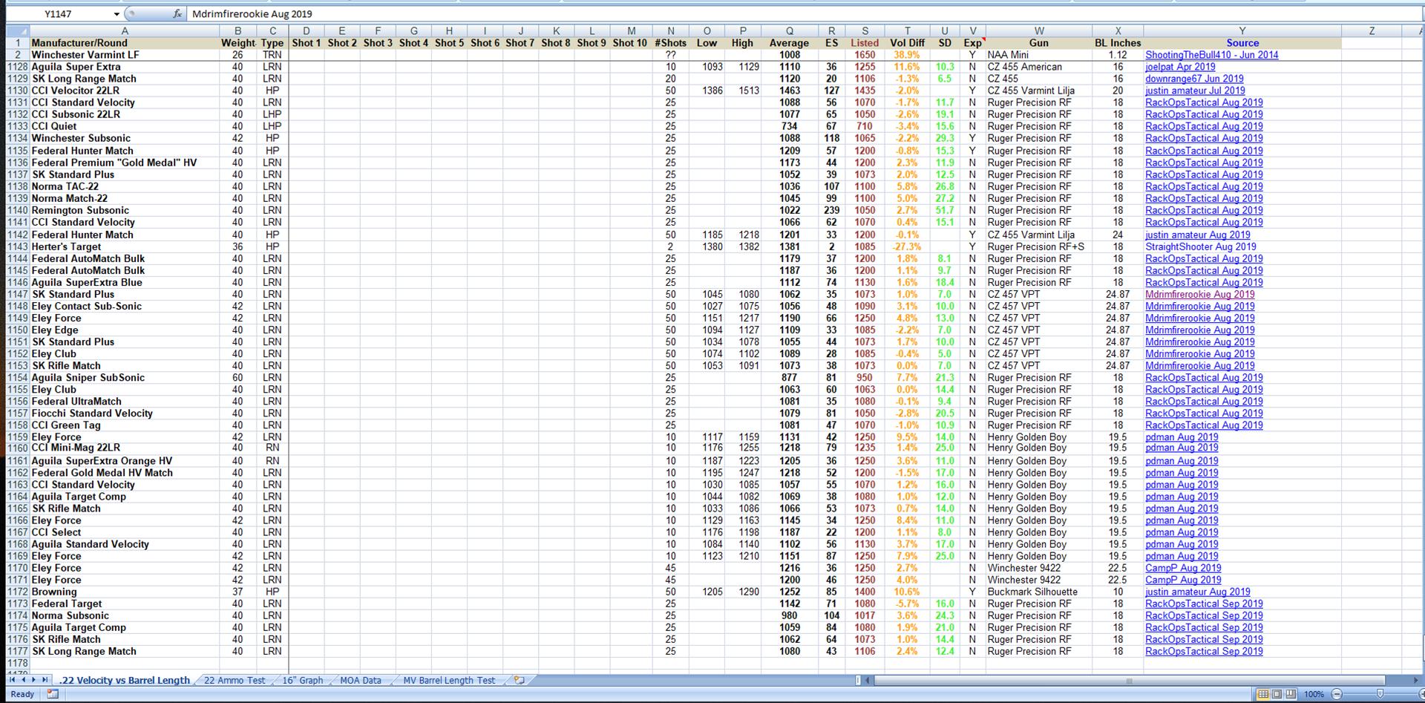Open the joelpat Apr 2019 link
This screenshot has height=703, width=1425.
click(x=1180, y=67)
